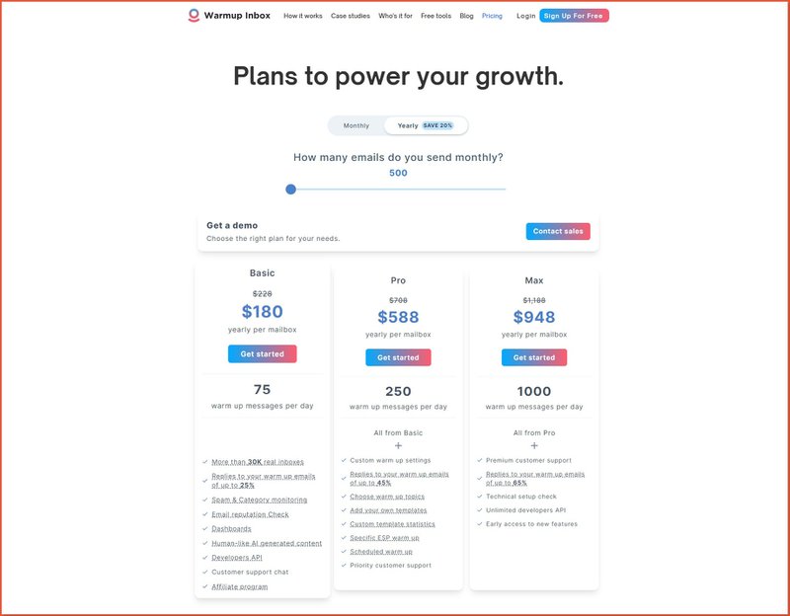Select the Monthly billing toggle

coord(356,125)
